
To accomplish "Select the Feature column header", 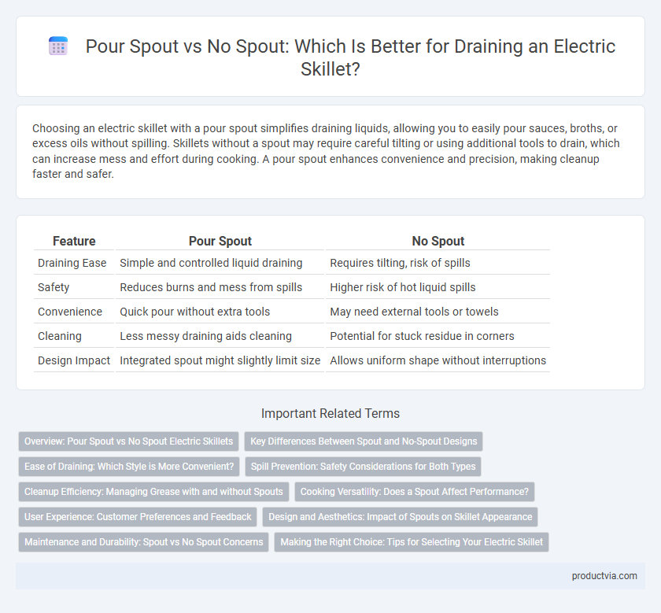I will 74,241.
